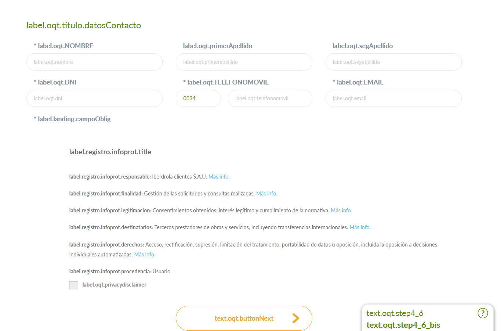
Task: Open Más info link for destinatarios
Action: [360, 227]
